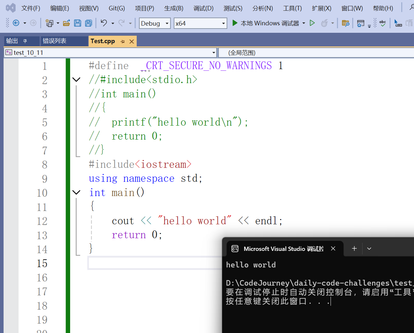
Task: Open the 窗口(W) menu
Action: tap(352, 8)
